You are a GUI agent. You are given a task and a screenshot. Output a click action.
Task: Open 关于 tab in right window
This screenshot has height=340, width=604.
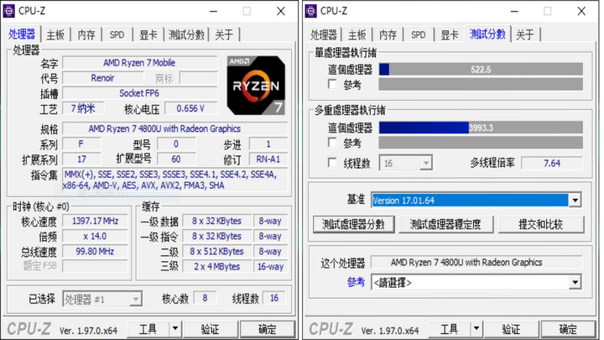tap(525, 34)
